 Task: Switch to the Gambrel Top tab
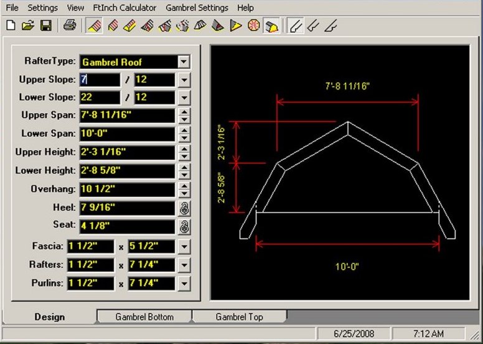tap(240, 317)
